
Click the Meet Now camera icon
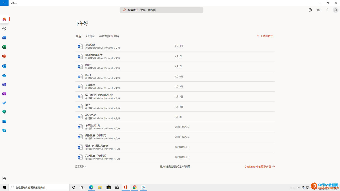click(x=310, y=10)
